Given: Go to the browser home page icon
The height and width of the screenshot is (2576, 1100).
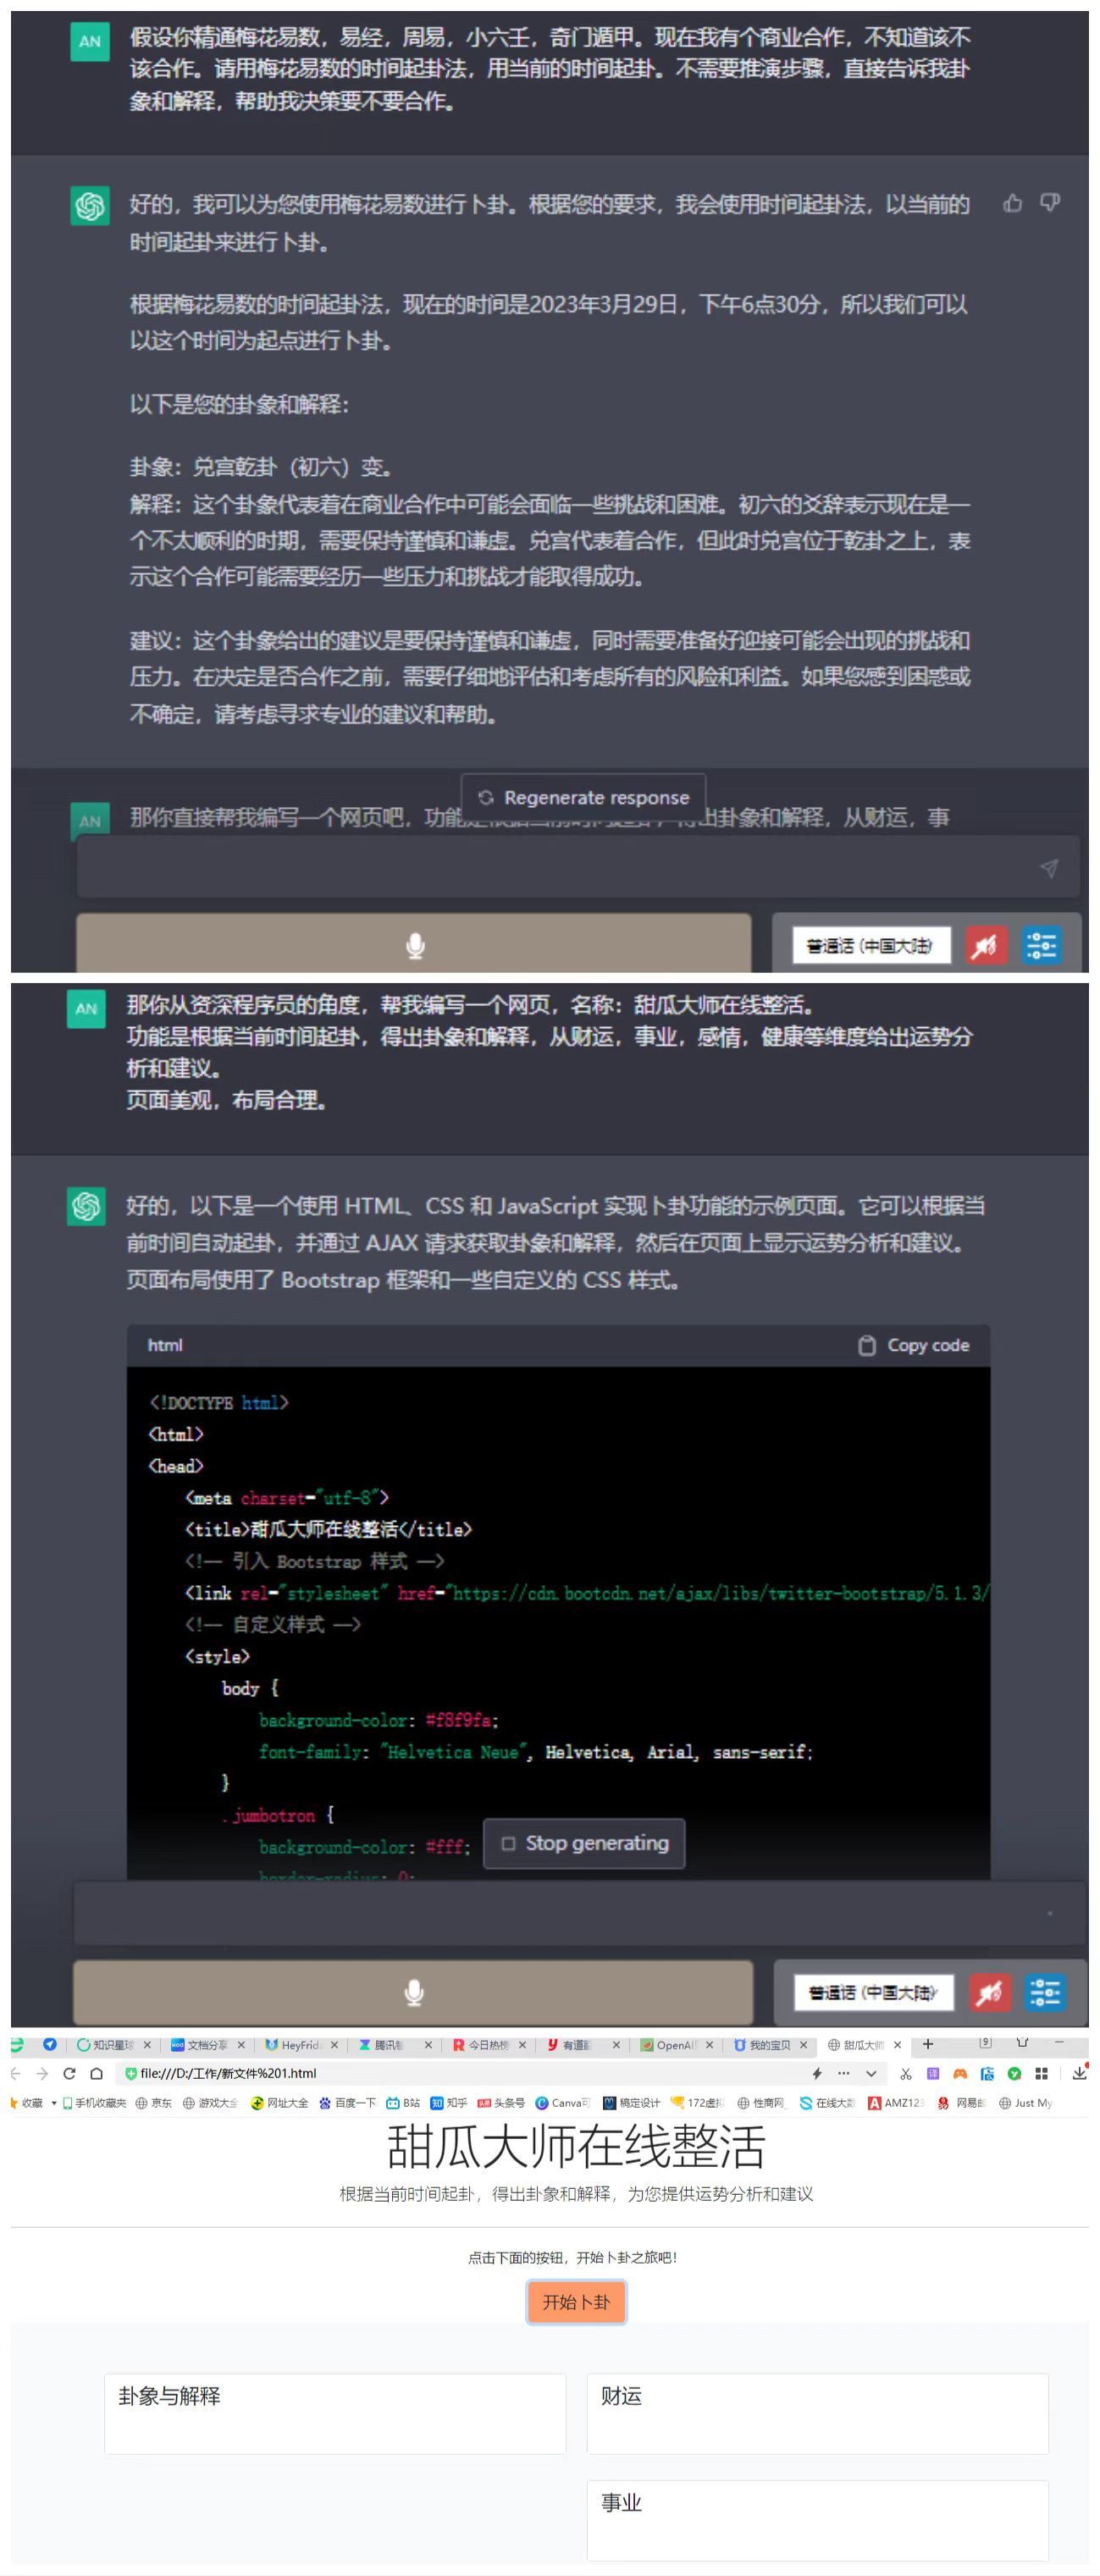Looking at the screenshot, I should coord(97,2073).
